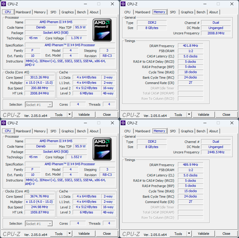Open SPD tab in bottom-right window

(x=173, y=131)
